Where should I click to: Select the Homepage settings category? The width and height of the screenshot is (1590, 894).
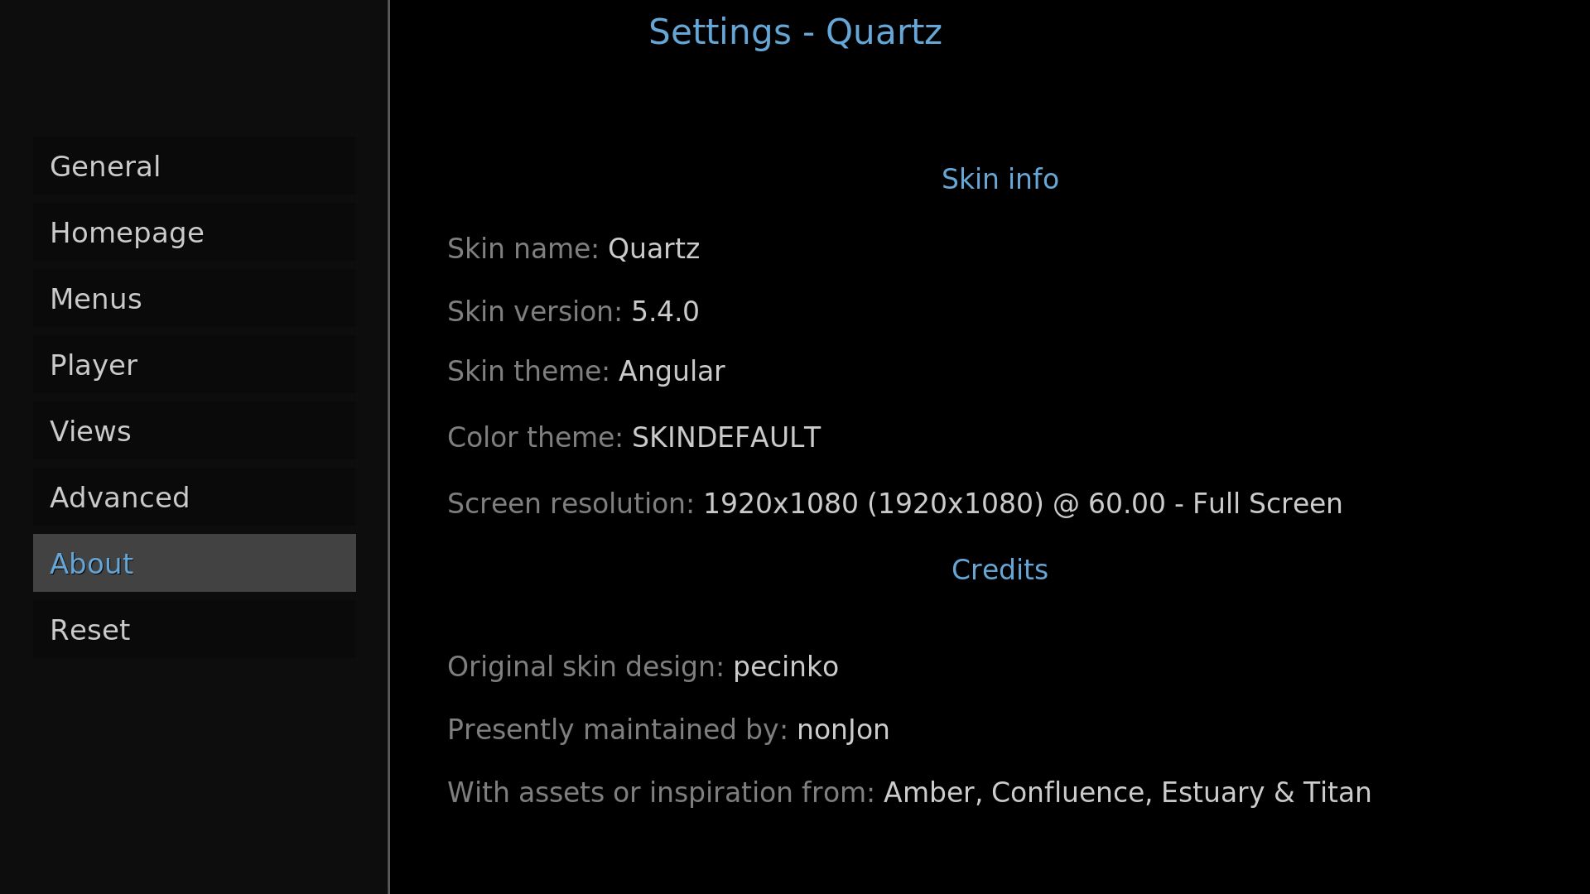pyautogui.click(x=194, y=233)
